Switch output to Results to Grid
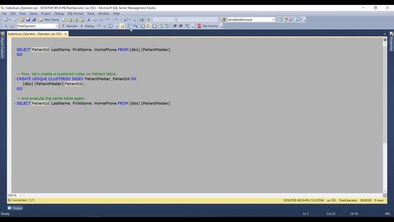Screen dimensions: 394x222 [x=148, y=26]
